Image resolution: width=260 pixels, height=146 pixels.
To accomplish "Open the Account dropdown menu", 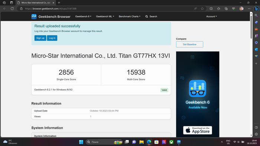I will [x=211, y=16].
